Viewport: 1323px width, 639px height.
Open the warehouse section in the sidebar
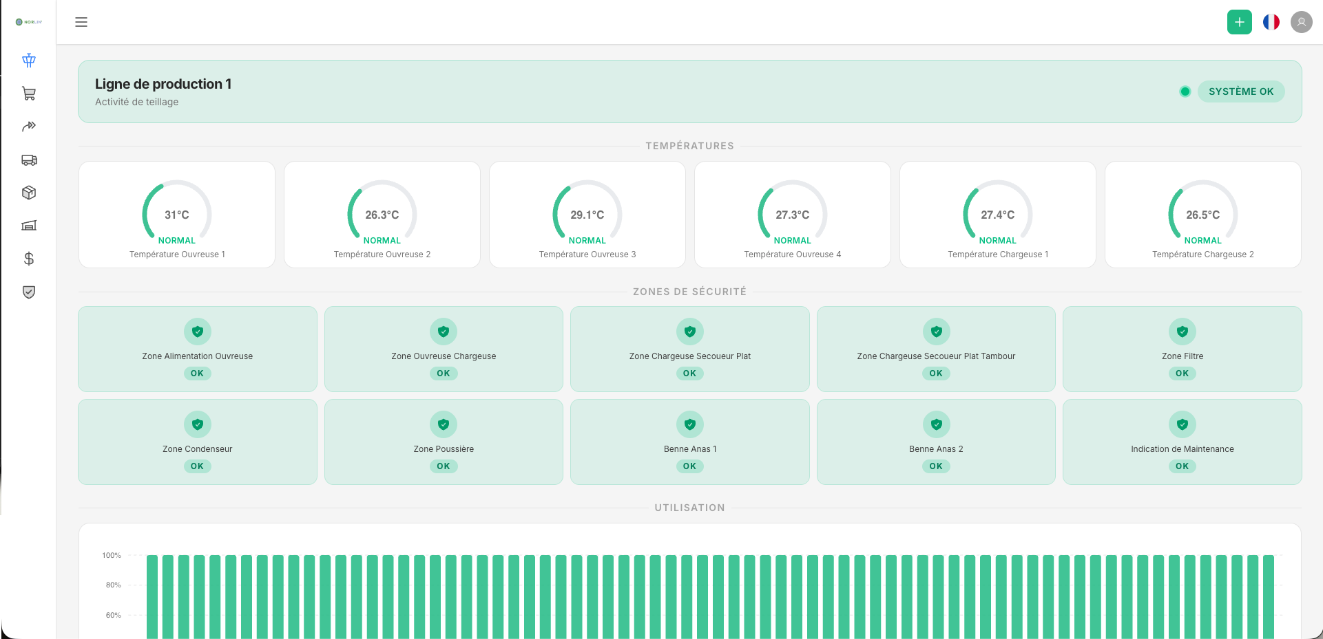pos(29,226)
